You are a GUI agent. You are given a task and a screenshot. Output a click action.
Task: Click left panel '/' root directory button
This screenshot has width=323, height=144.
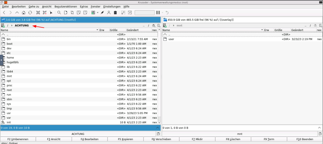[149, 26]
